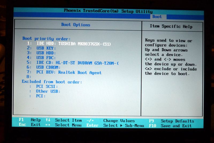Select USB KEY boot entry
This screenshot has height=143, width=214.
(41, 48)
